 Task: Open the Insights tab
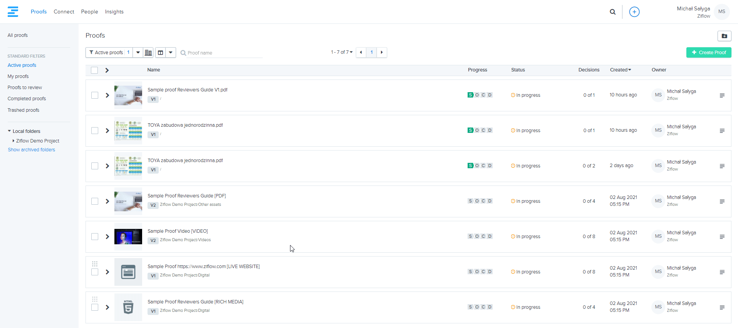[x=114, y=12]
